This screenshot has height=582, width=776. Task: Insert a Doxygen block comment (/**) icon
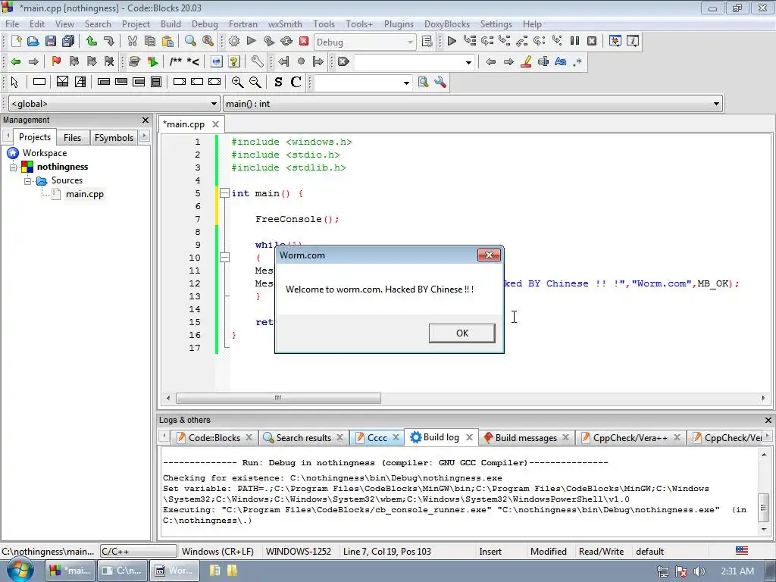click(x=176, y=61)
